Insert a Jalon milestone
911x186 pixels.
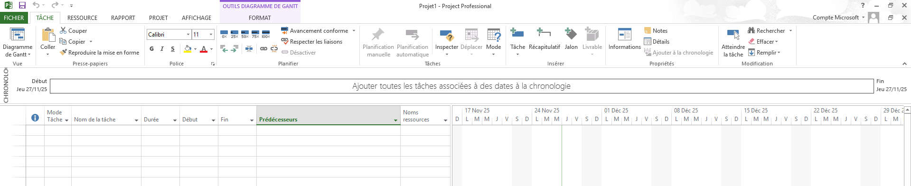(x=571, y=39)
